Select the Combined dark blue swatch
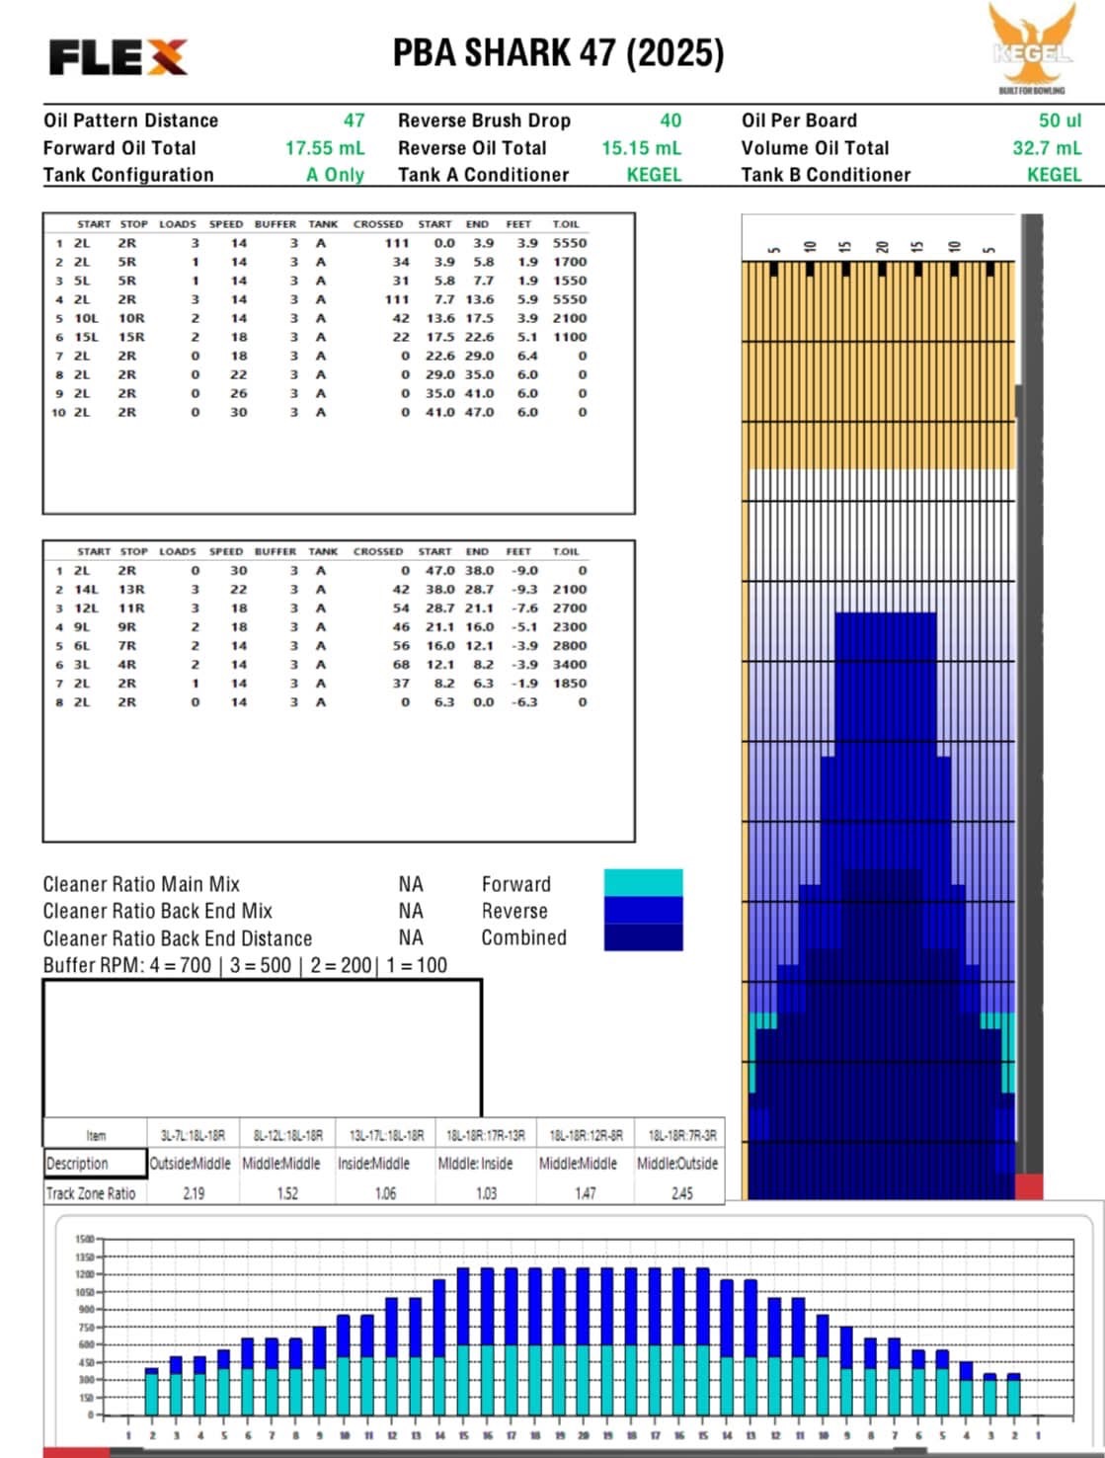Image resolution: width=1105 pixels, height=1458 pixels. click(x=643, y=936)
